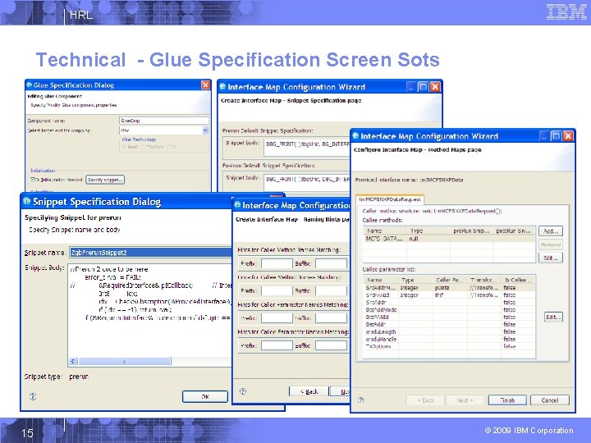Image resolution: width=591 pixels, height=443 pixels.
Task: Click the help icon beside the Back button in the Naming Hints wizard
Action: point(243,391)
